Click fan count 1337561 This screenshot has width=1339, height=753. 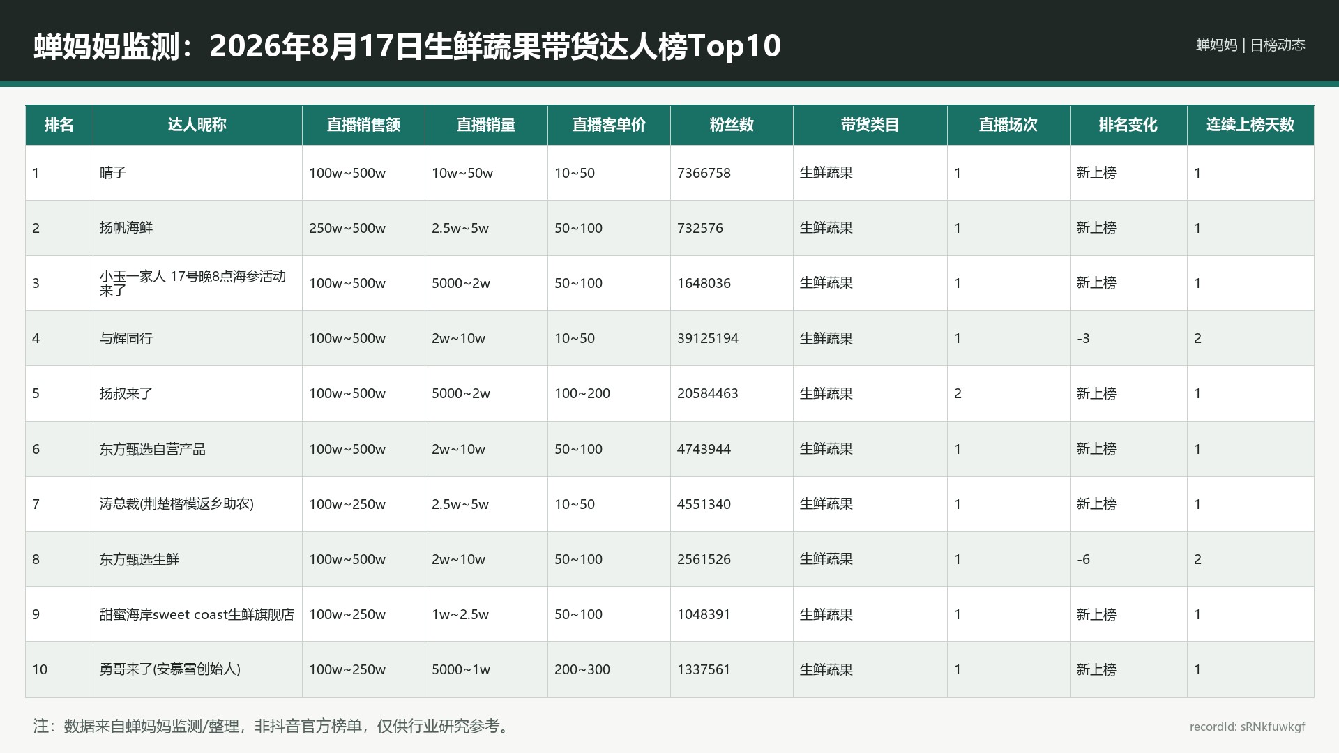(x=704, y=669)
